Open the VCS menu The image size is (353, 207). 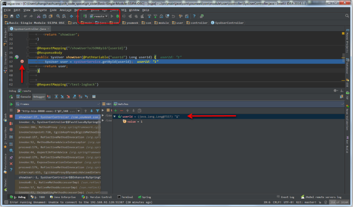point(124,10)
